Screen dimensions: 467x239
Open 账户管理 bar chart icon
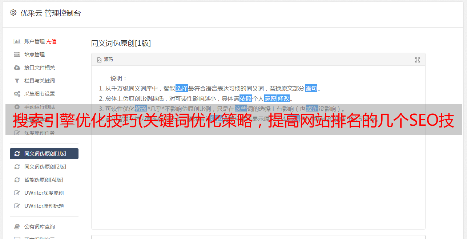[x=17, y=41]
